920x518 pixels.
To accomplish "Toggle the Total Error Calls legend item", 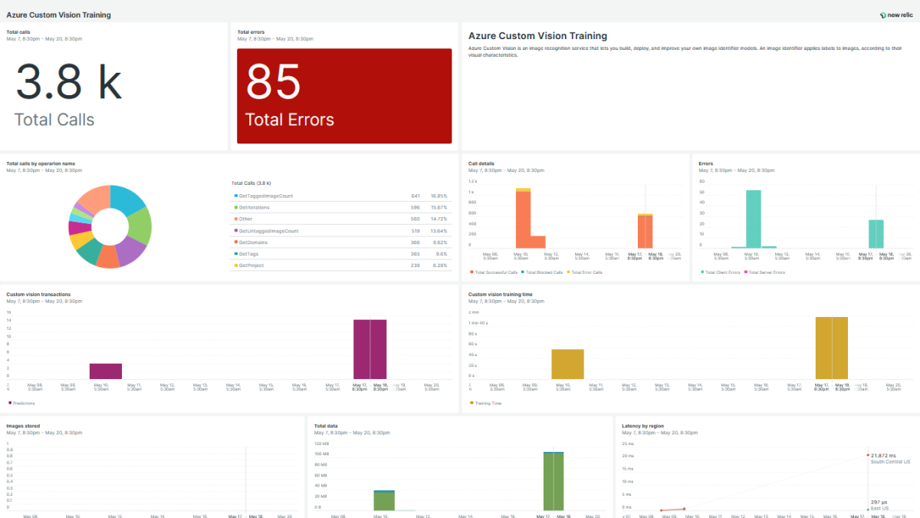I will 586,272.
